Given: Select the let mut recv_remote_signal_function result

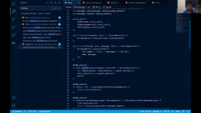Looking at the screenshot, I should [42, 28].
